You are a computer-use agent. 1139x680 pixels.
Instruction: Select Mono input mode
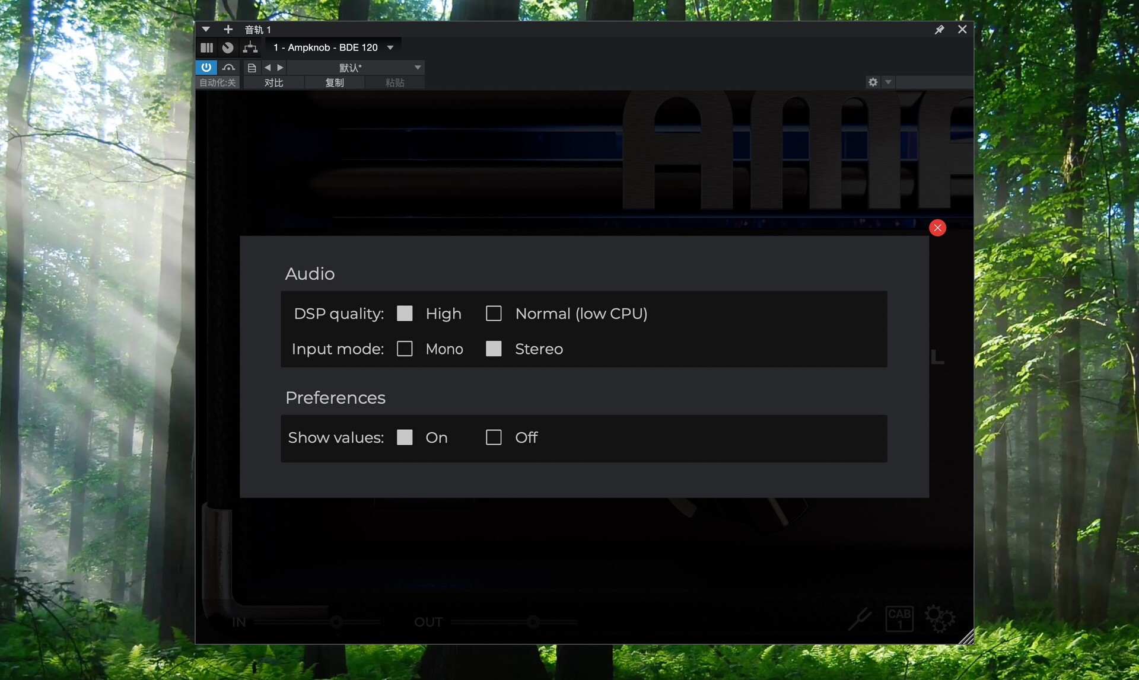[405, 349]
